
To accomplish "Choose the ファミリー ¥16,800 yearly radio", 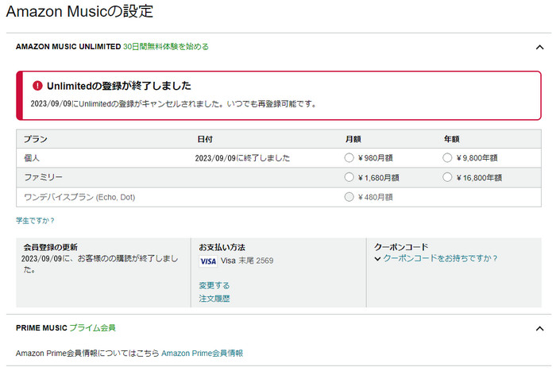I will point(447,177).
